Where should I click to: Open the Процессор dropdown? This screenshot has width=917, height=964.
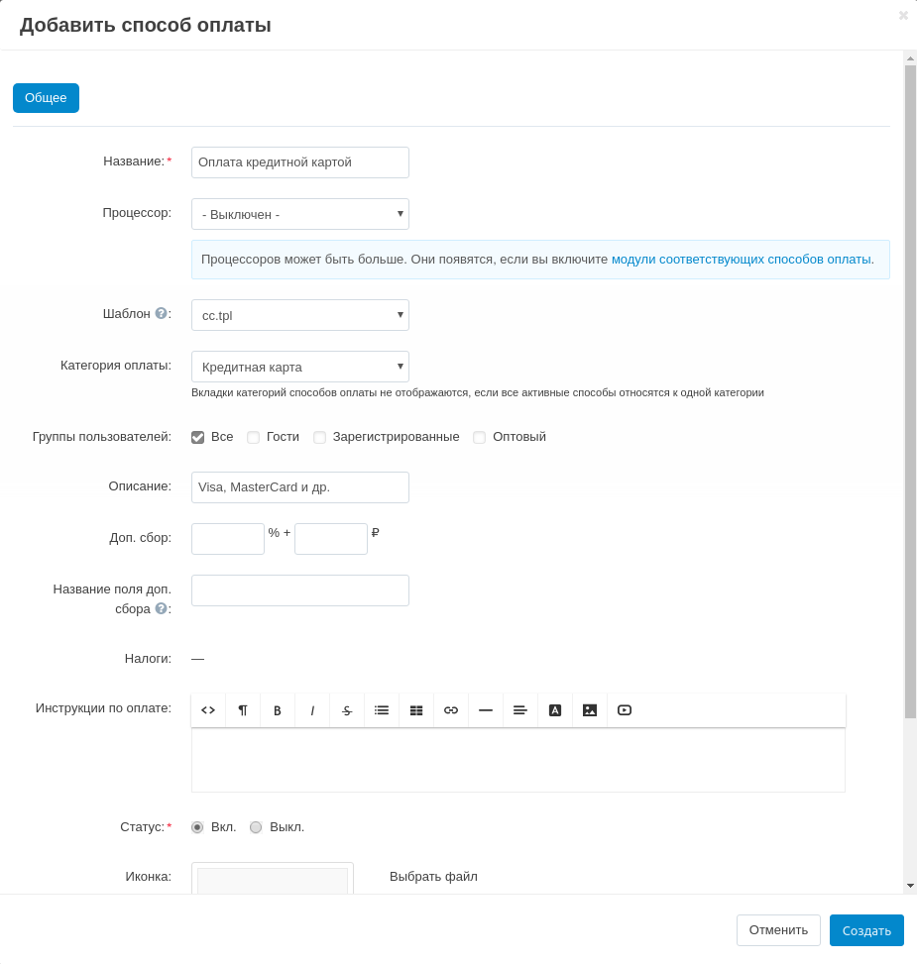(x=299, y=214)
